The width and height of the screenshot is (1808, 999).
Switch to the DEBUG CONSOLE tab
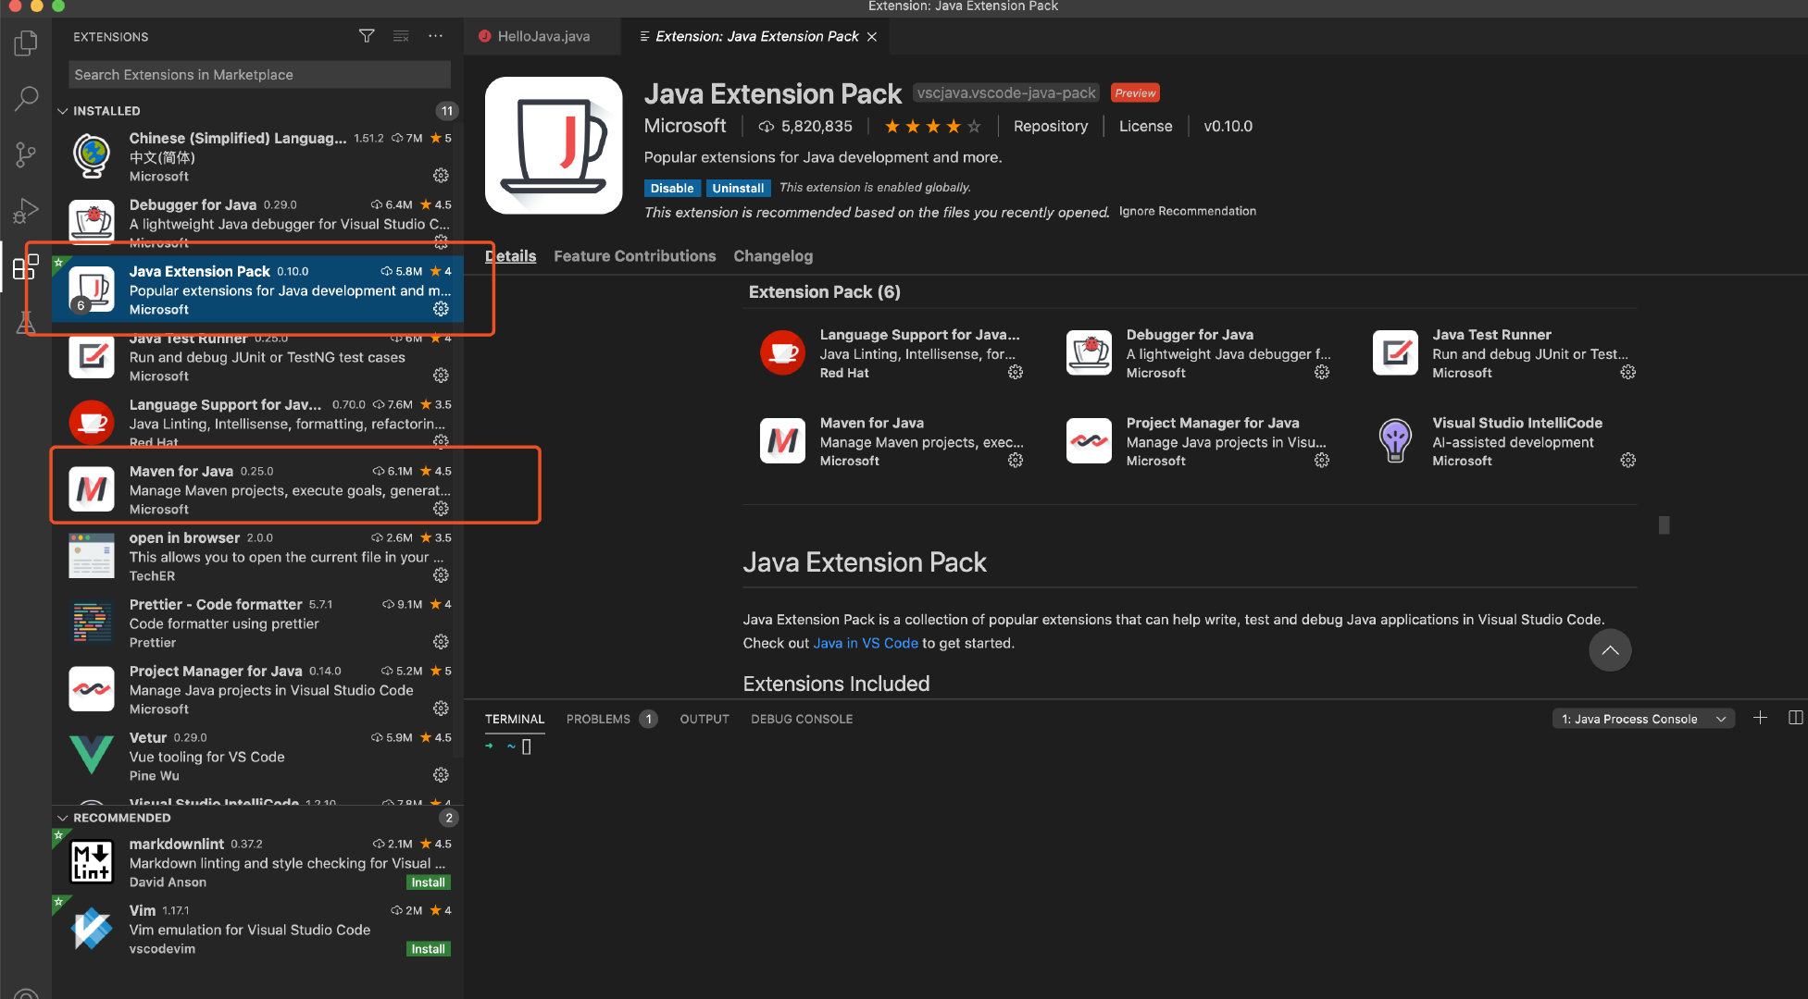tap(802, 719)
